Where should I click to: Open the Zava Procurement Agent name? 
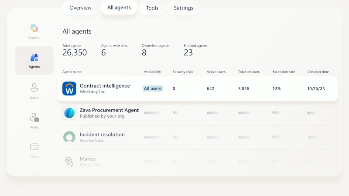109,110
